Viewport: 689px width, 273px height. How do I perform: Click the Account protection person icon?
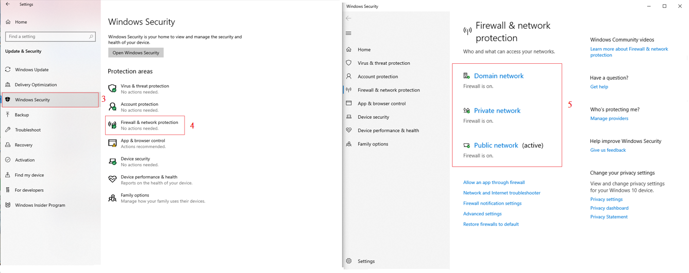[112, 107]
